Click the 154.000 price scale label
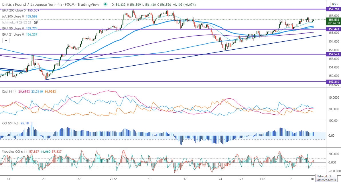341x182 pixels. pyautogui.click(x=334, y=41)
